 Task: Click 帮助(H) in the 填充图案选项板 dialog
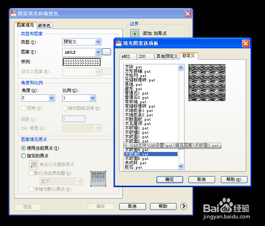[234, 179]
